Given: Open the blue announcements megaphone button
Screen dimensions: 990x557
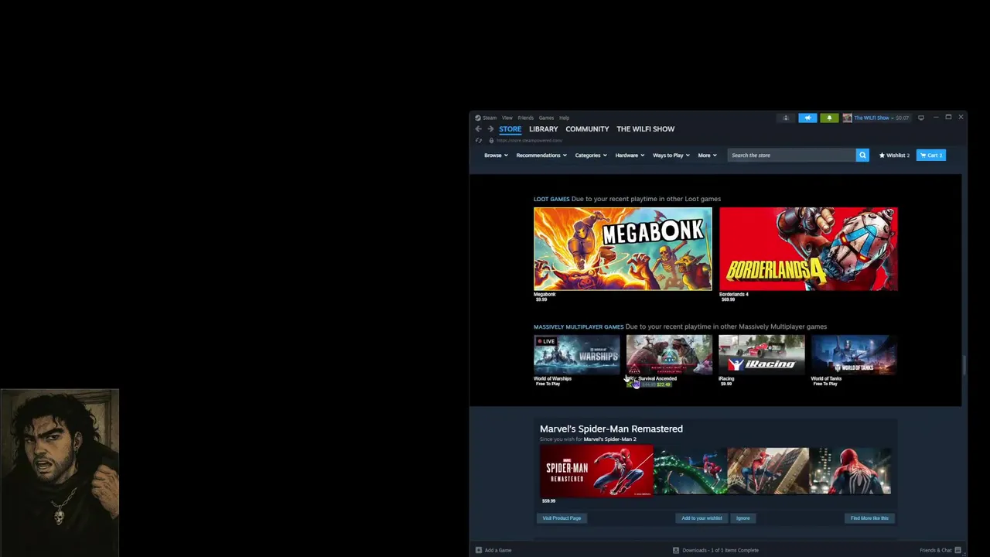Looking at the screenshot, I should [807, 118].
